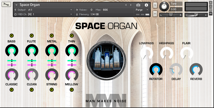Expand the Space Organ instrument name dropdown
Viewport: 214px width, 108px height.
16,5
